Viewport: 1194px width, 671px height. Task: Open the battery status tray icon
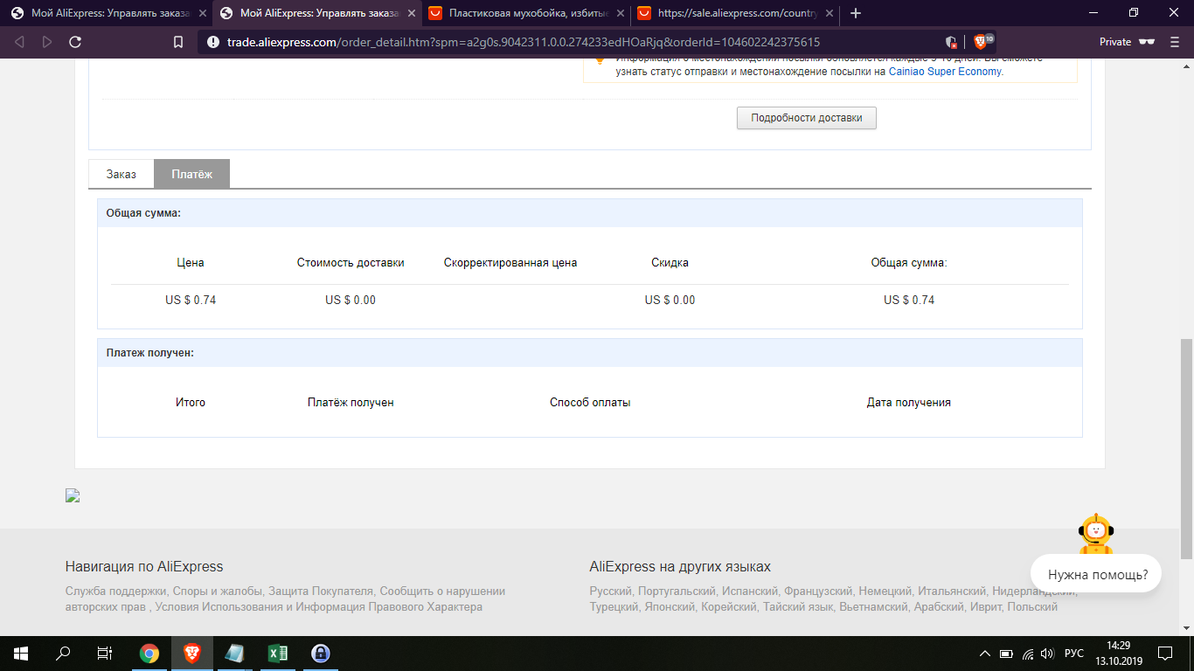pos(1006,654)
